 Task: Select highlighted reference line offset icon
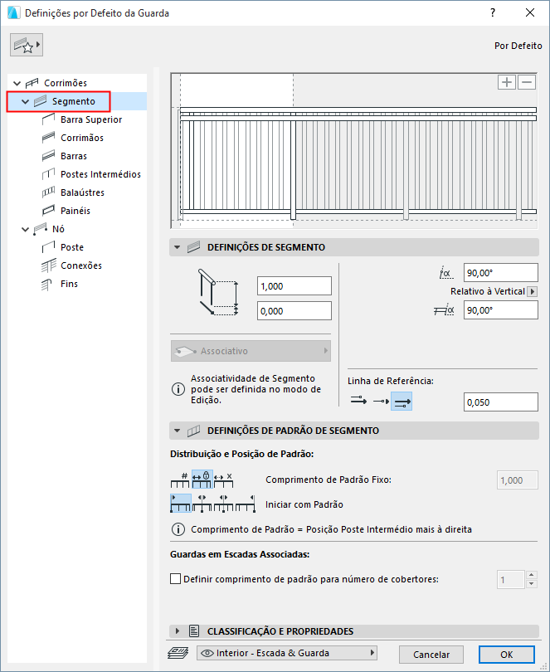coord(402,402)
